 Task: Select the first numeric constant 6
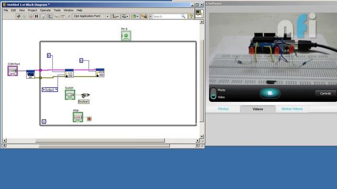point(48,56)
